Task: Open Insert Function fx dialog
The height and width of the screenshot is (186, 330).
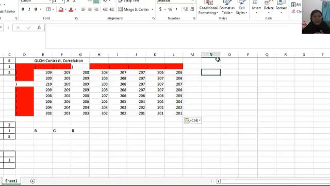Action: (x=39, y=27)
